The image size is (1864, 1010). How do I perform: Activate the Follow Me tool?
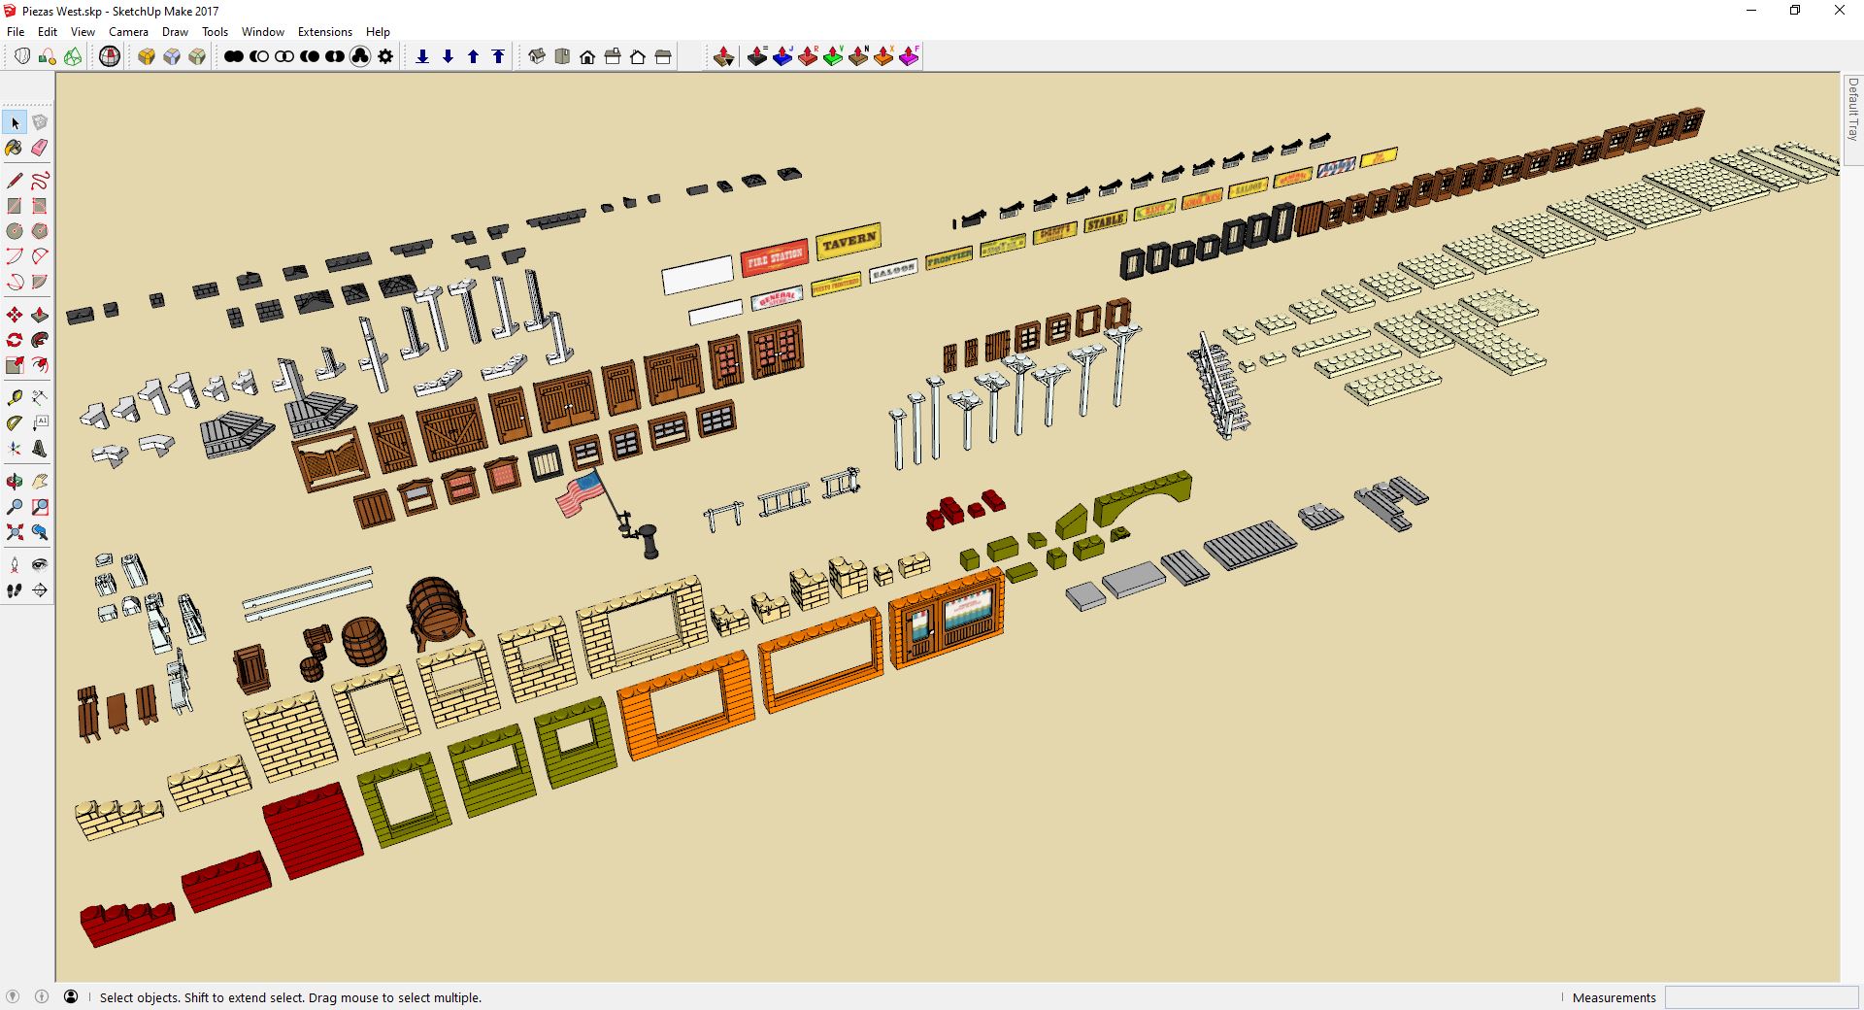40,340
